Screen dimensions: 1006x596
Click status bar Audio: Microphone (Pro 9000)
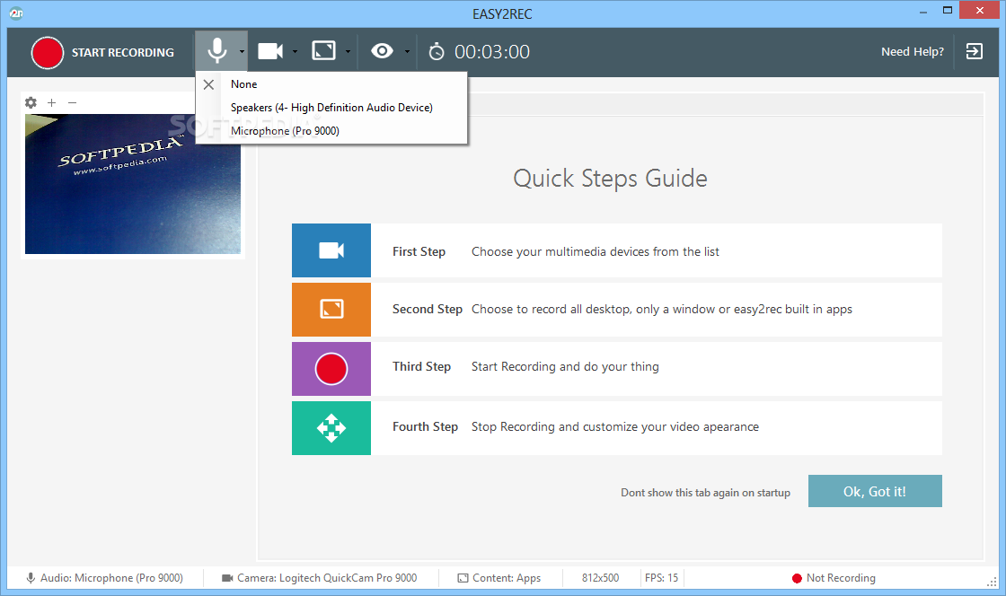tap(111, 578)
